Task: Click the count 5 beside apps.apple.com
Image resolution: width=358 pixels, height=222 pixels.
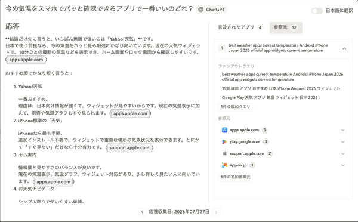Action: point(264,130)
